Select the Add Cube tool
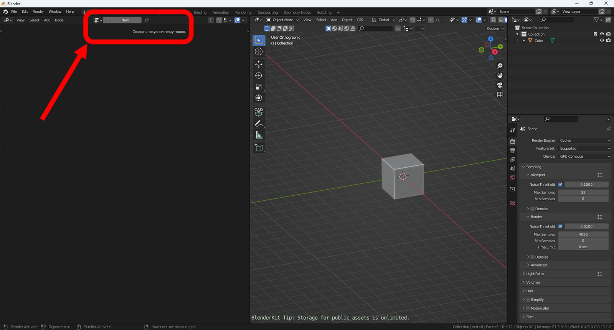This screenshot has width=614, height=330. coord(259,148)
